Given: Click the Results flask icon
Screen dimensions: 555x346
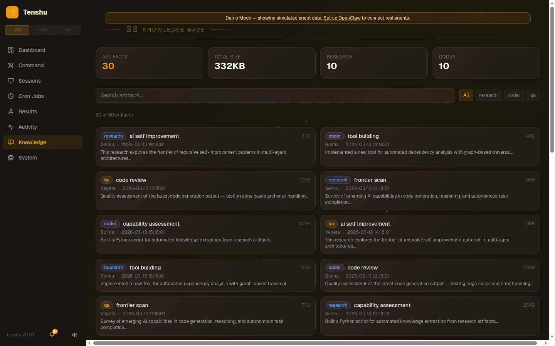Looking at the screenshot, I should pyautogui.click(x=11, y=111).
